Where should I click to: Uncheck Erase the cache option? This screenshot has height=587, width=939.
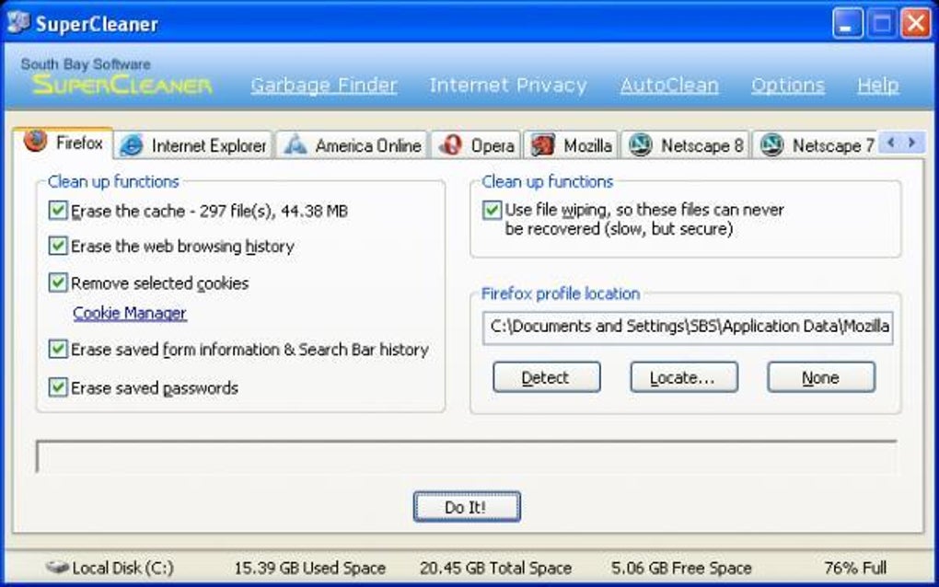coord(57,210)
